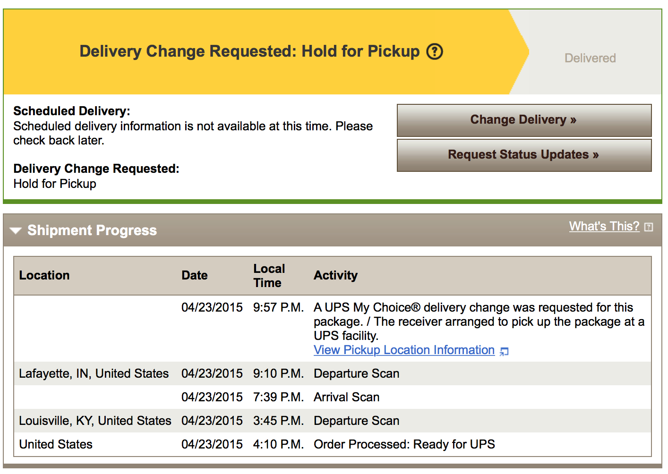Viewport: 668px width, 474px height.
Task: Click the Scheduled Delivery heading text
Action: (x=72, y=111)
